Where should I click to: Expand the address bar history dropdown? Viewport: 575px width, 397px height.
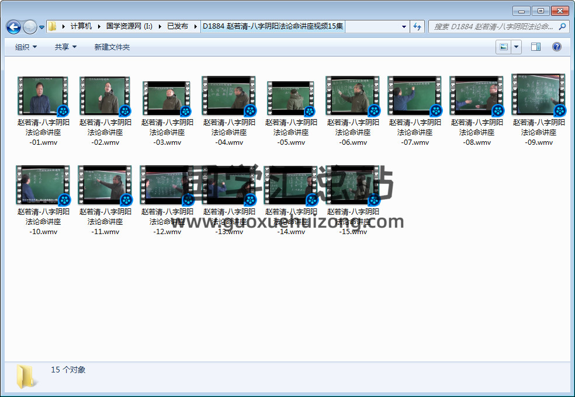point(404,26)
